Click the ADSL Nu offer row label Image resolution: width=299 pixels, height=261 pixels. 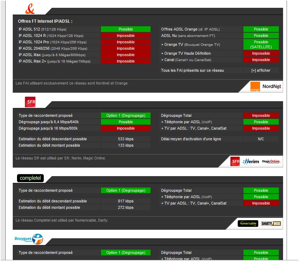tap(188, 36)
